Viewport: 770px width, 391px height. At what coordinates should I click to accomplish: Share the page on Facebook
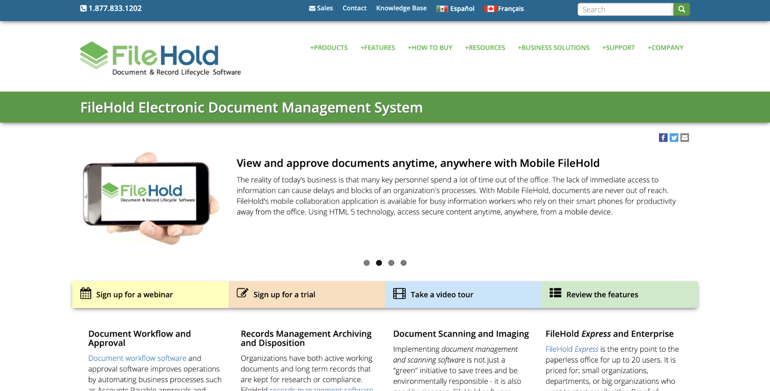pos(663,137)
